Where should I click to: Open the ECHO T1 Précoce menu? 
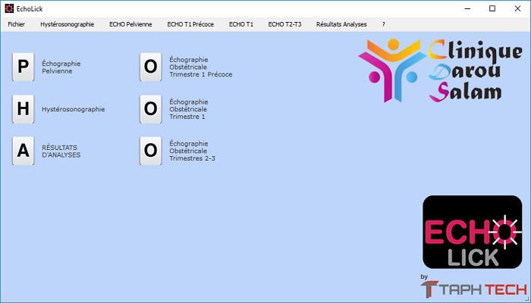[x=190, y=24]
